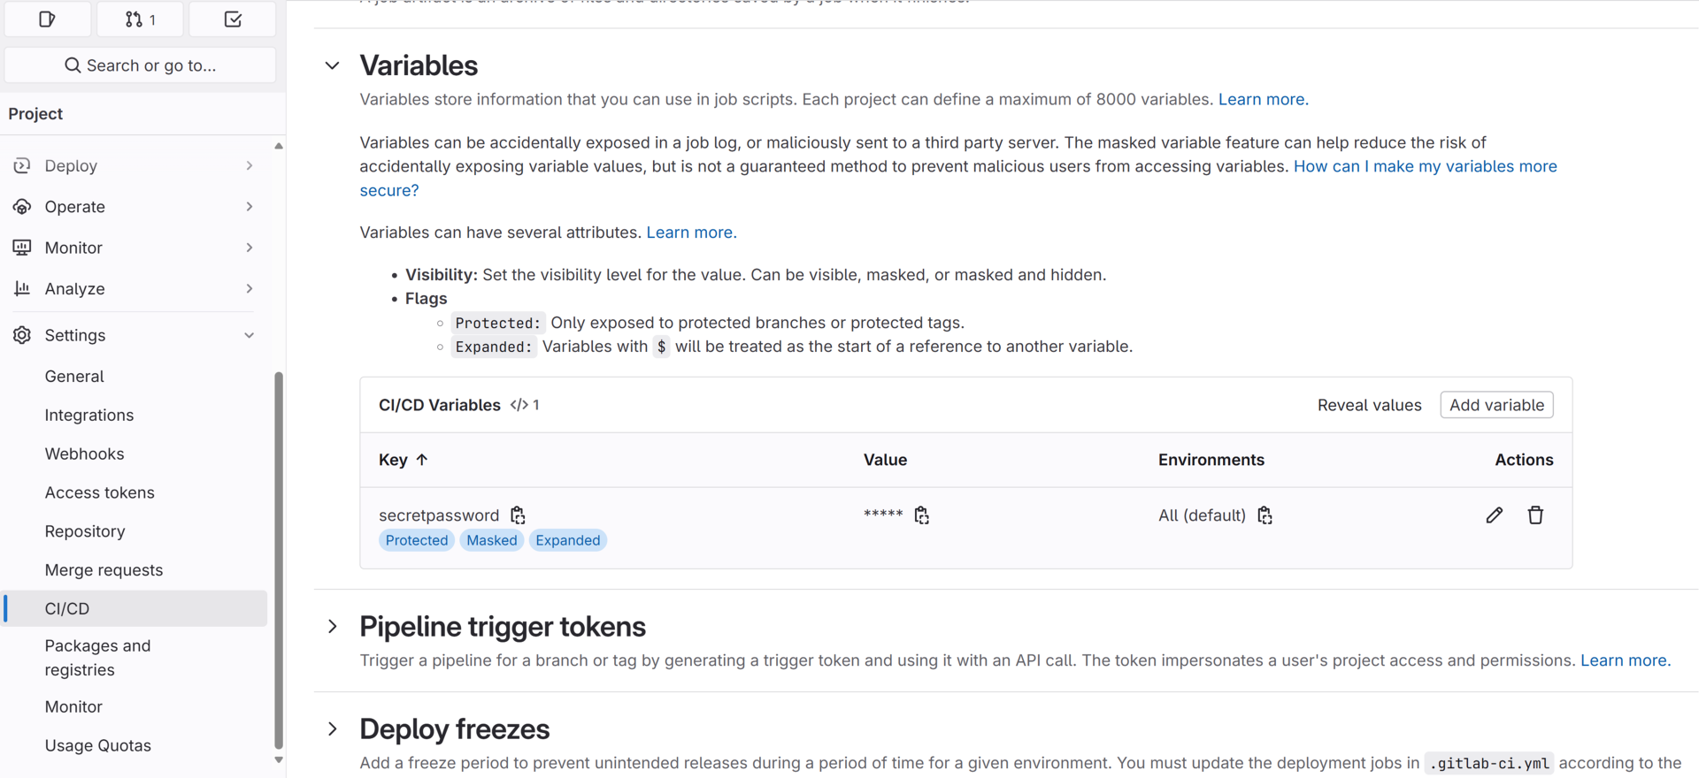Open the to-do list icon

pos(232,19)
